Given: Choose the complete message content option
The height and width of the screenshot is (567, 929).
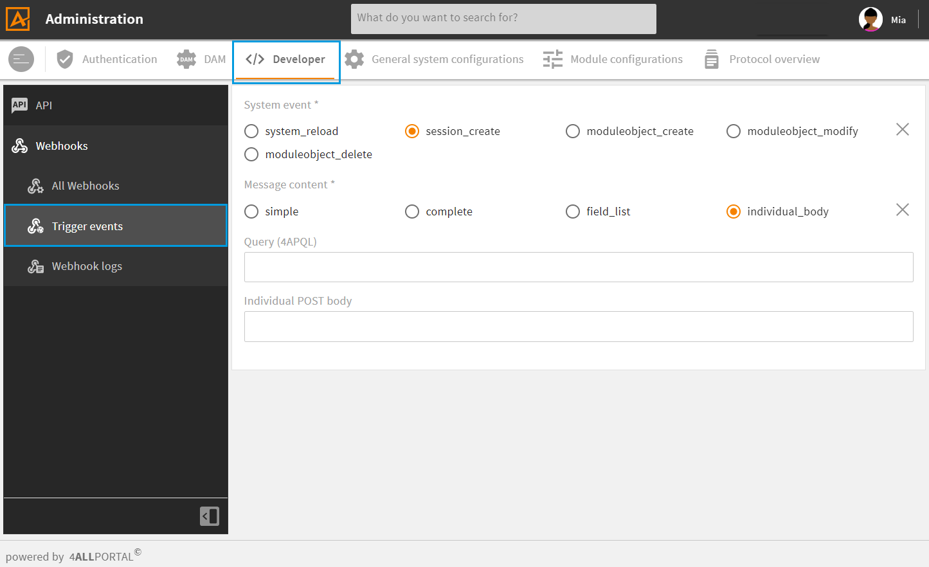Looking at the screenshot, I should 412,212.
